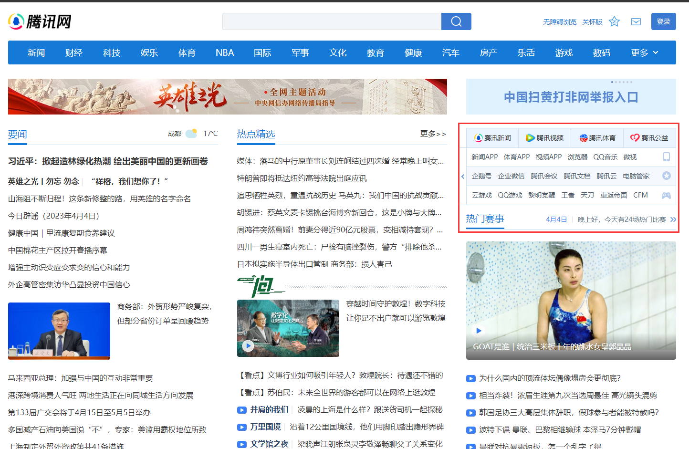Open 中国棉花主产区拉开春播序幕
689x449 pixels.
(58, 251)
